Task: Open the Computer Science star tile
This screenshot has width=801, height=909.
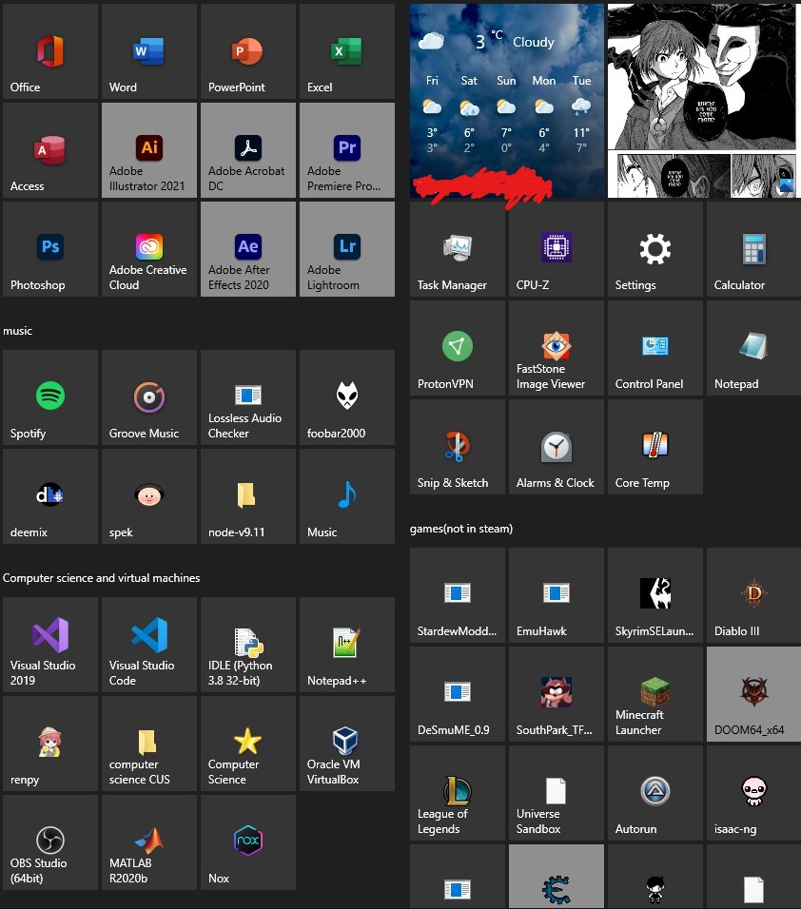Action: (248, 744)
